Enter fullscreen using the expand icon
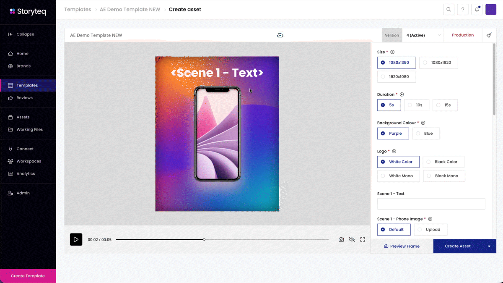The image size is (503, 283). [362, 239]
